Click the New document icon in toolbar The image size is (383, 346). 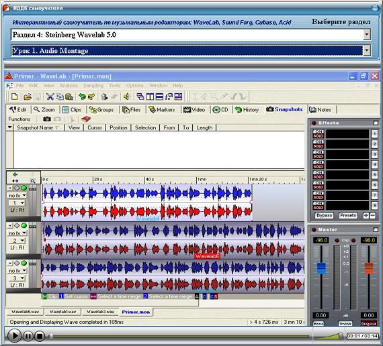pyautogui.click(x=14, y=97)
